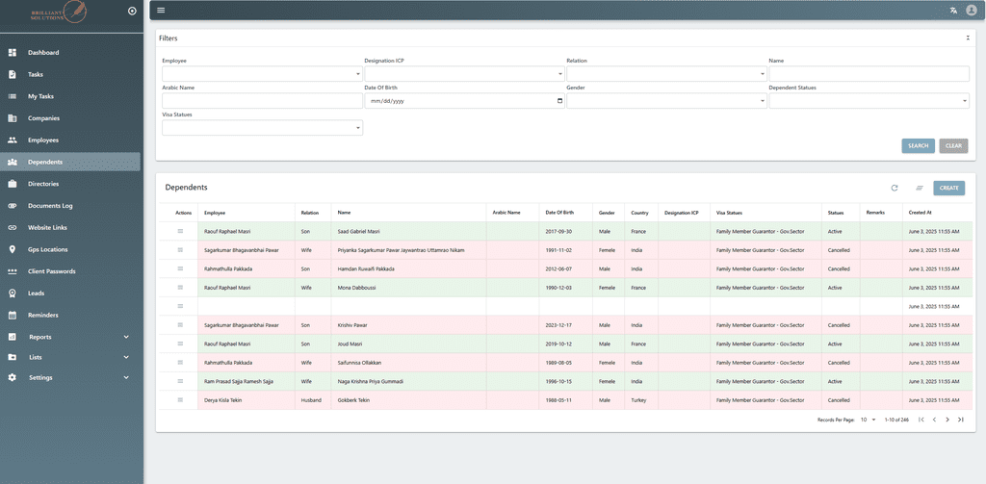Click the Create dependent button

click(x=948, y=188)
